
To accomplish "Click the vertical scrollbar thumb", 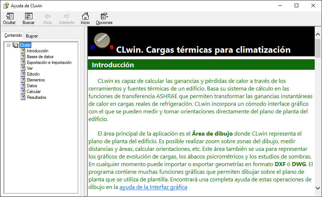I will coord(318,48).
